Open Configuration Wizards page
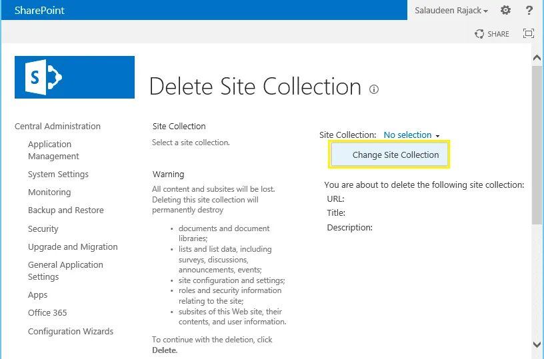The image size is (544, 359). [x=71, y=331]
